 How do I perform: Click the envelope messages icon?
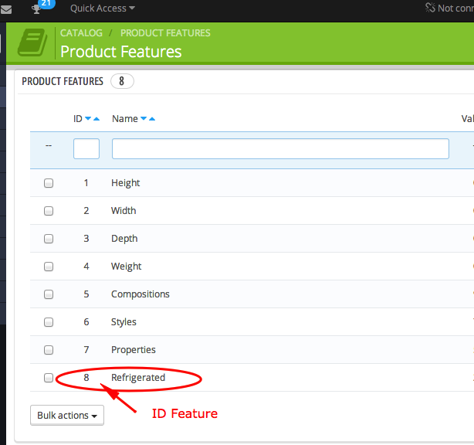[6, 9]
